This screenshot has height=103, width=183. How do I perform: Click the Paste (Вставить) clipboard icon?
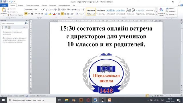3,10
